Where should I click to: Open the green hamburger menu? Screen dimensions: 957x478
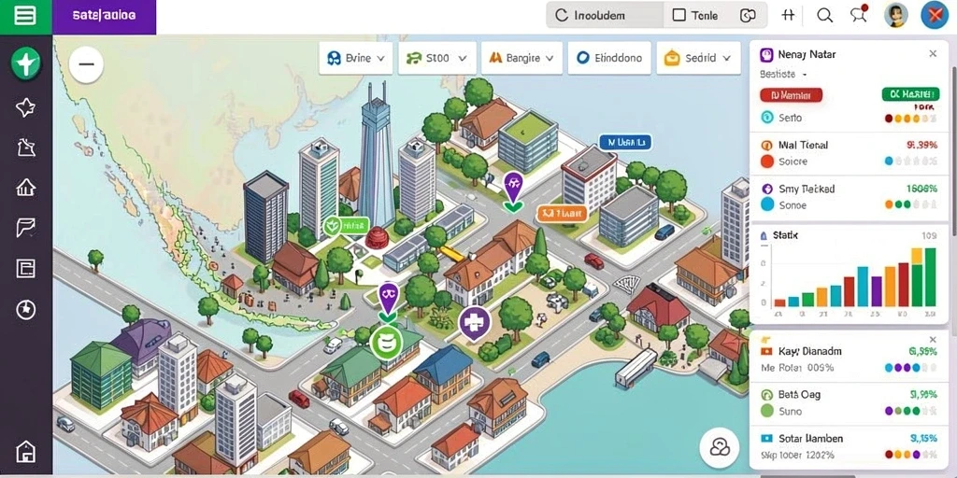tap(25, 16)
